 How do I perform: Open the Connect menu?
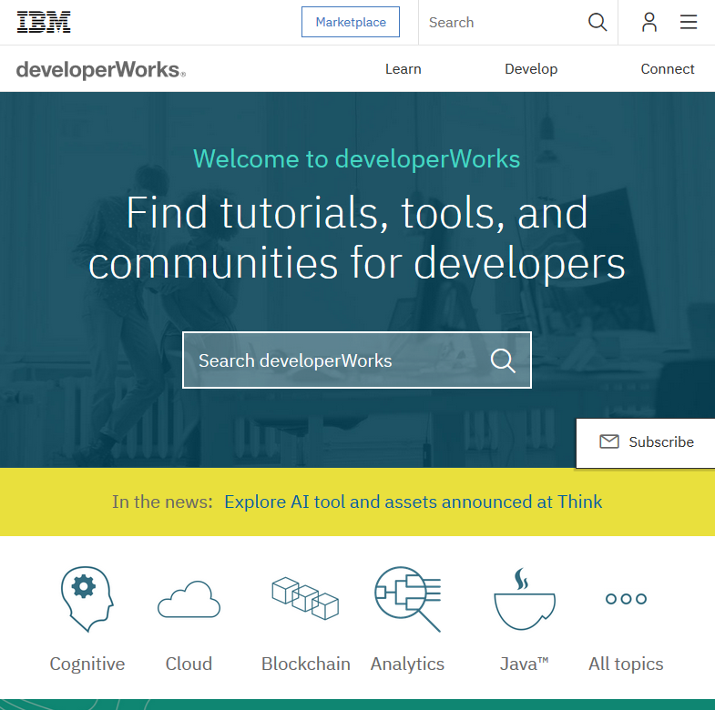pos(667,69)
